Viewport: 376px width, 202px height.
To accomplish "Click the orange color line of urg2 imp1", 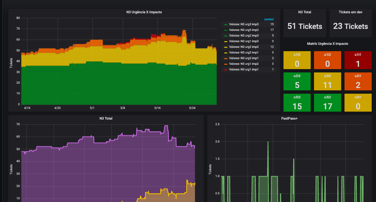I will pyautogui.click(x=226, y=58).
